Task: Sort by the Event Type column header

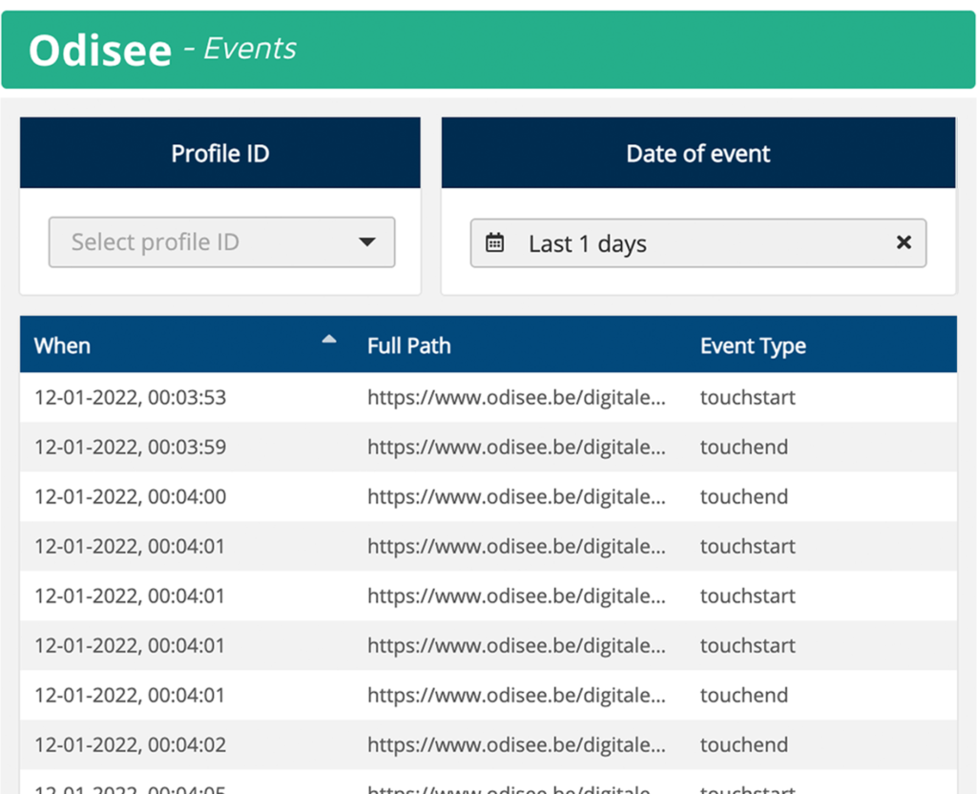Action: click(x=753, y=345)
